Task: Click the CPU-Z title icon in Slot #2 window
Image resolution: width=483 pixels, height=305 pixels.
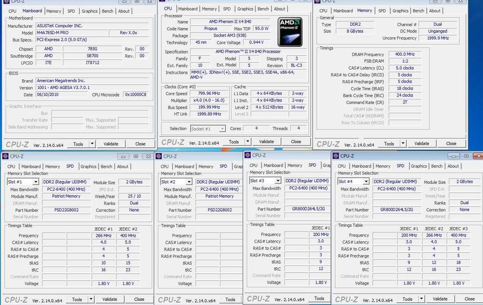Action: point(159,156)
